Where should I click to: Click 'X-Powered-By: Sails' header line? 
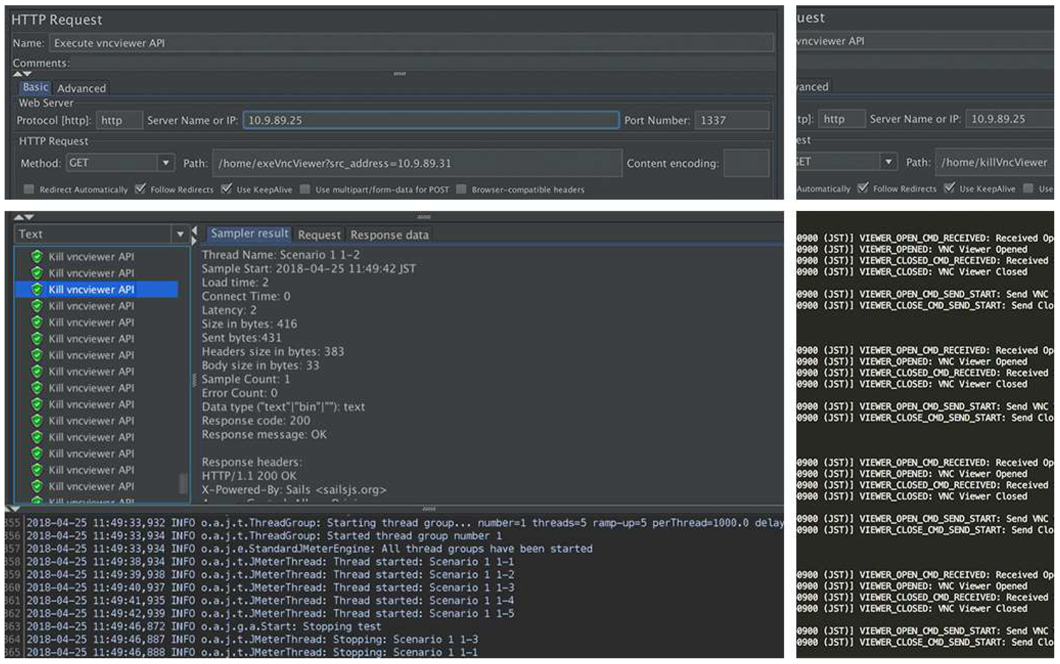(294, 490)
